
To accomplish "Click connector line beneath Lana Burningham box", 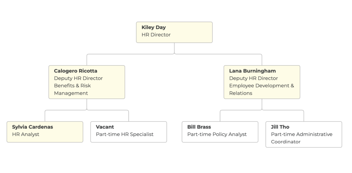I will coord(262,104).
